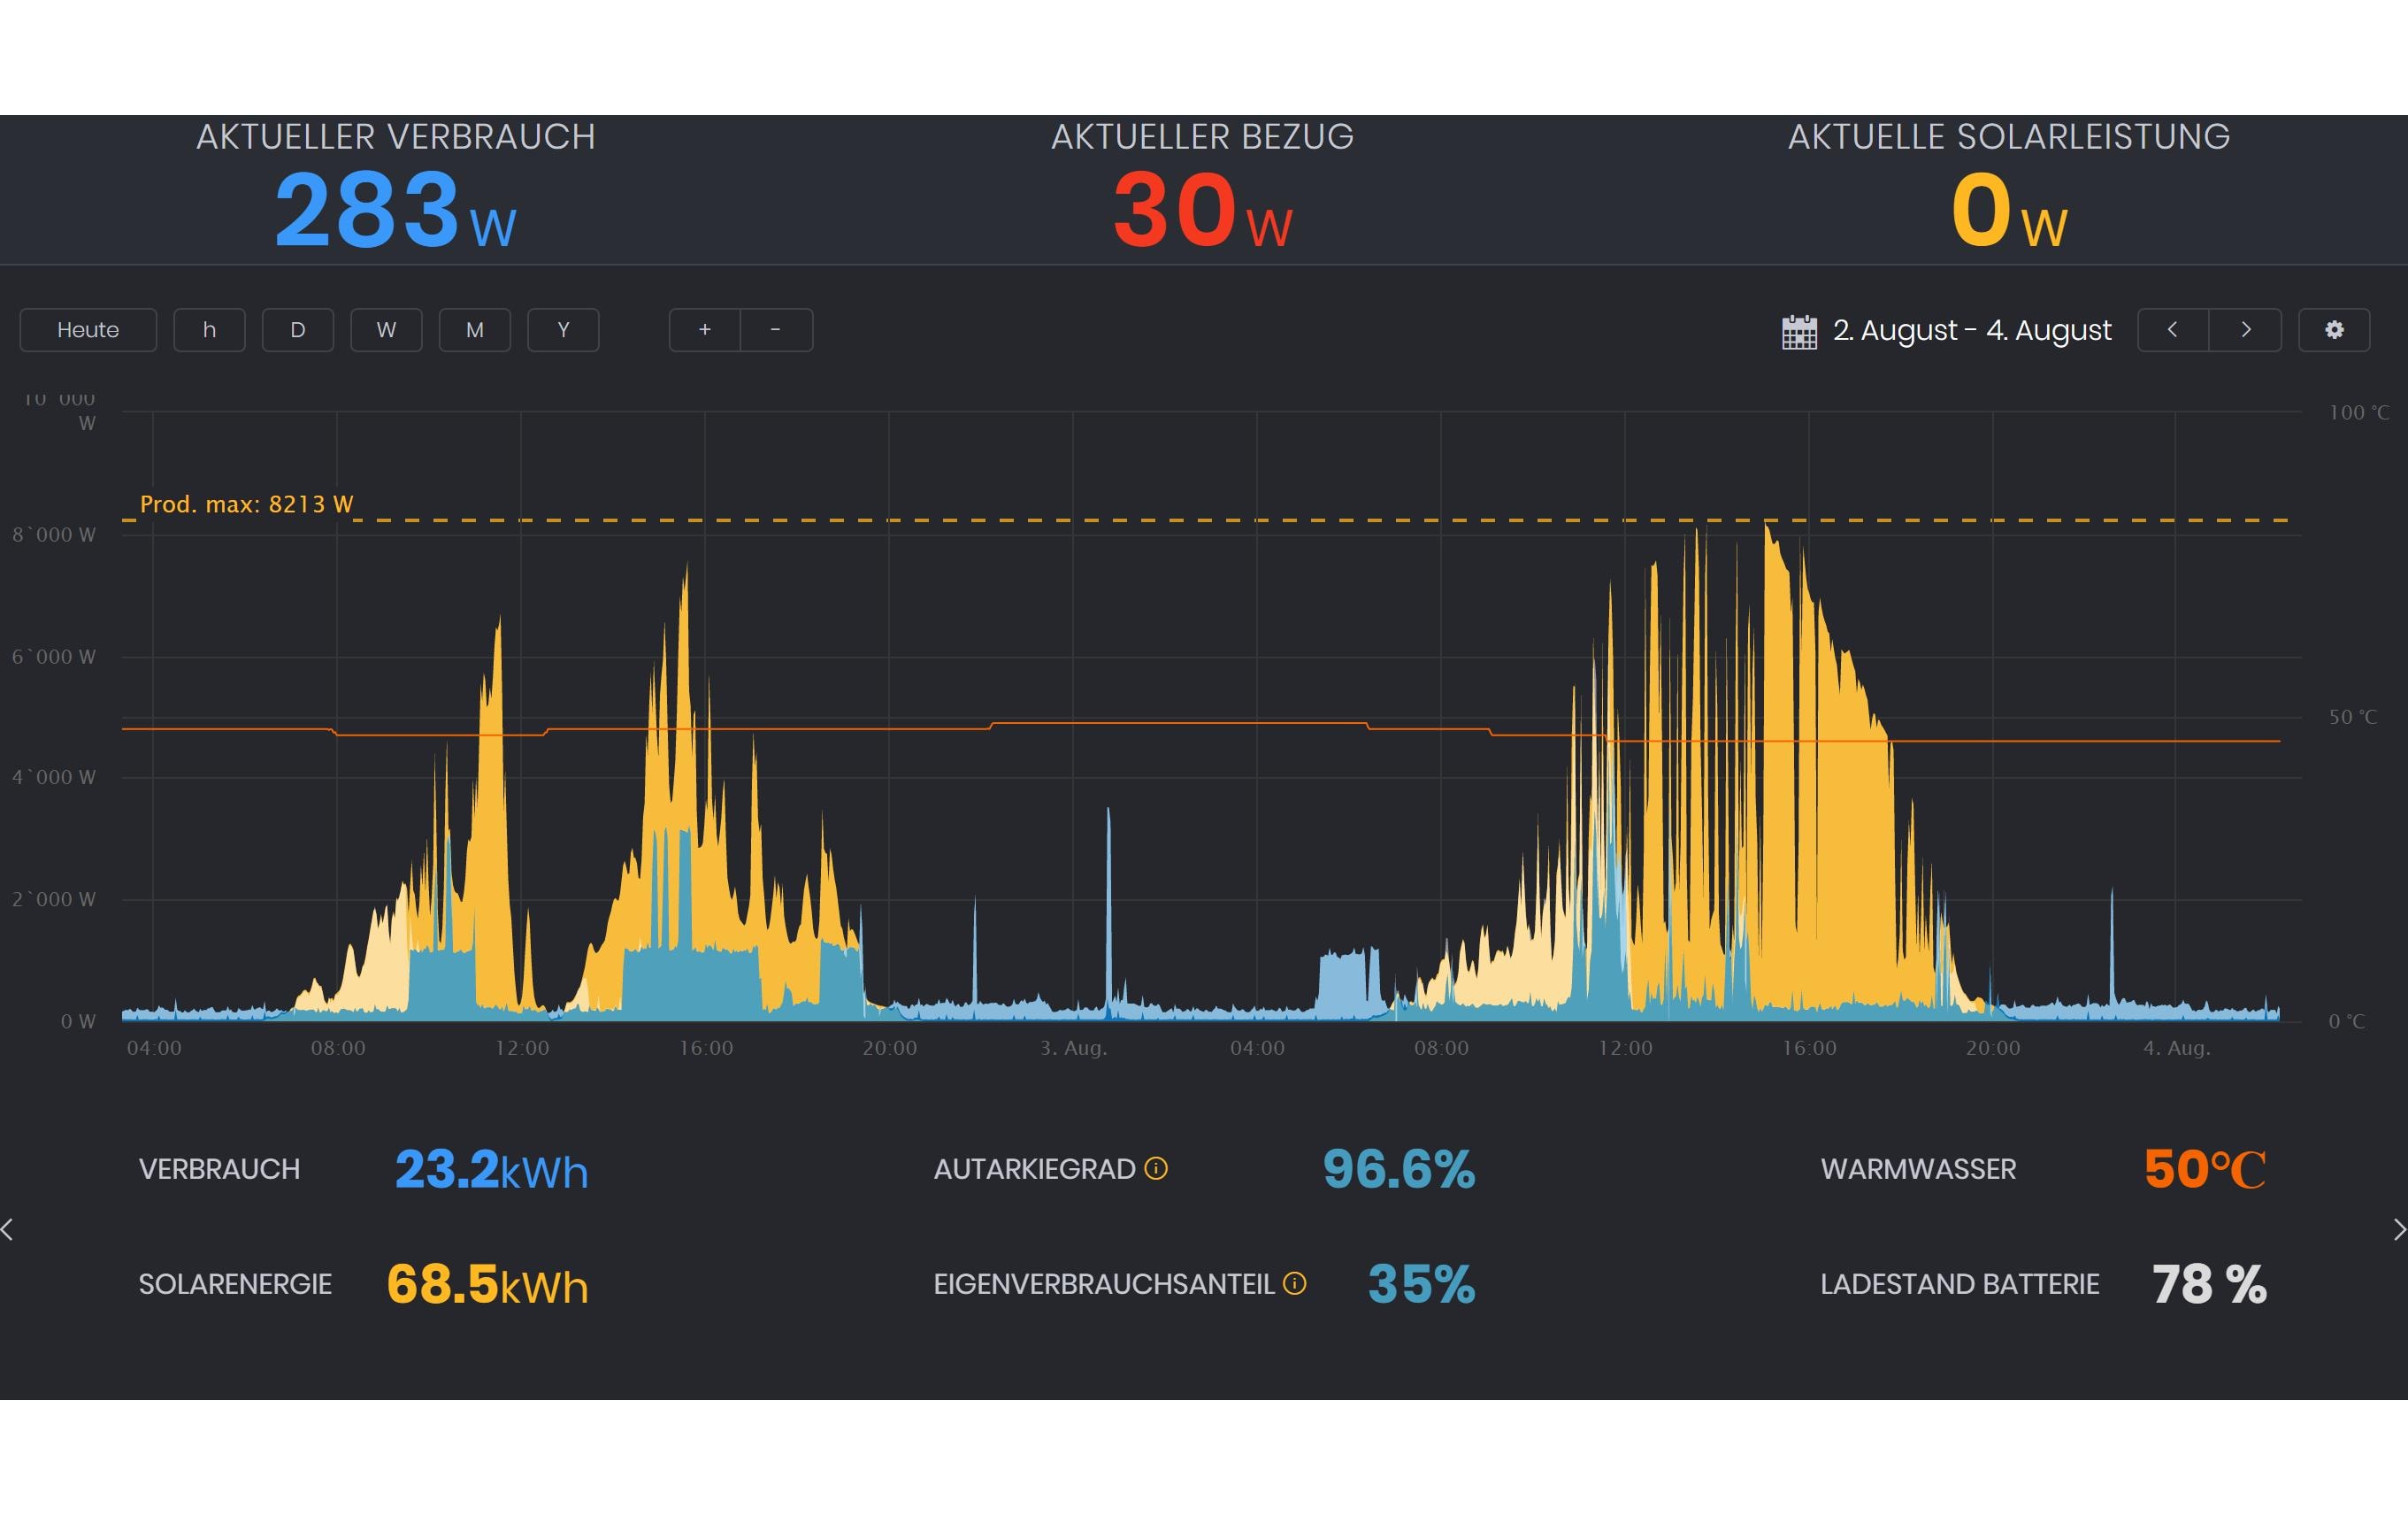Select the D daily view
The width and height of the screenshot is (2408, 1516).
coord(297,329)
